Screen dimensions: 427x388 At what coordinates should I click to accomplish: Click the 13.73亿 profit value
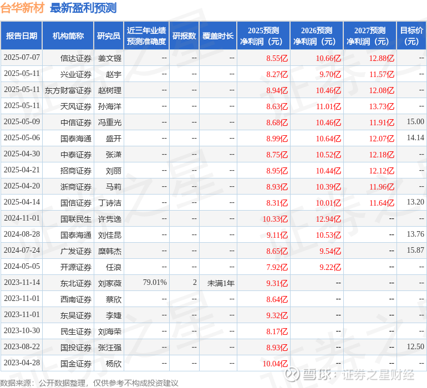point(382,106)
